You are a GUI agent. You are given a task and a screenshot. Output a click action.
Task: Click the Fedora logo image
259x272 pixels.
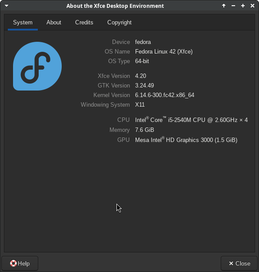37,66
